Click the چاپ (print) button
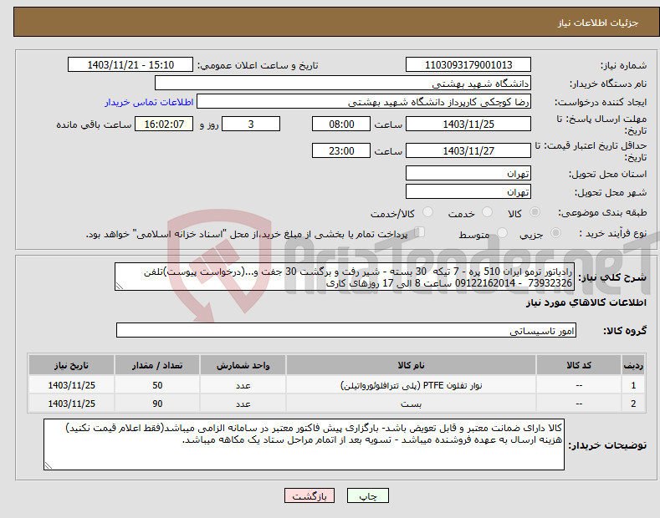The height and width of the screenshot is (518, 660). point(367,495)
